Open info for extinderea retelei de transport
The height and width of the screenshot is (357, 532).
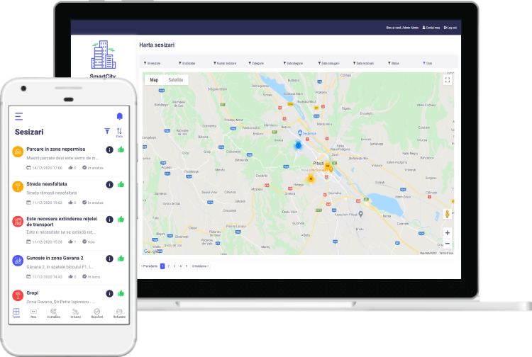[109, 220]
